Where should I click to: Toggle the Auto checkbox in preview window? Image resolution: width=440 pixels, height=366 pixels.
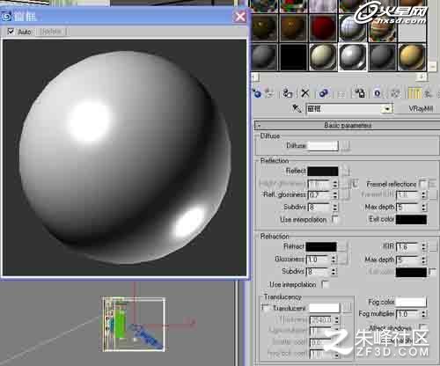coord(11,31)
